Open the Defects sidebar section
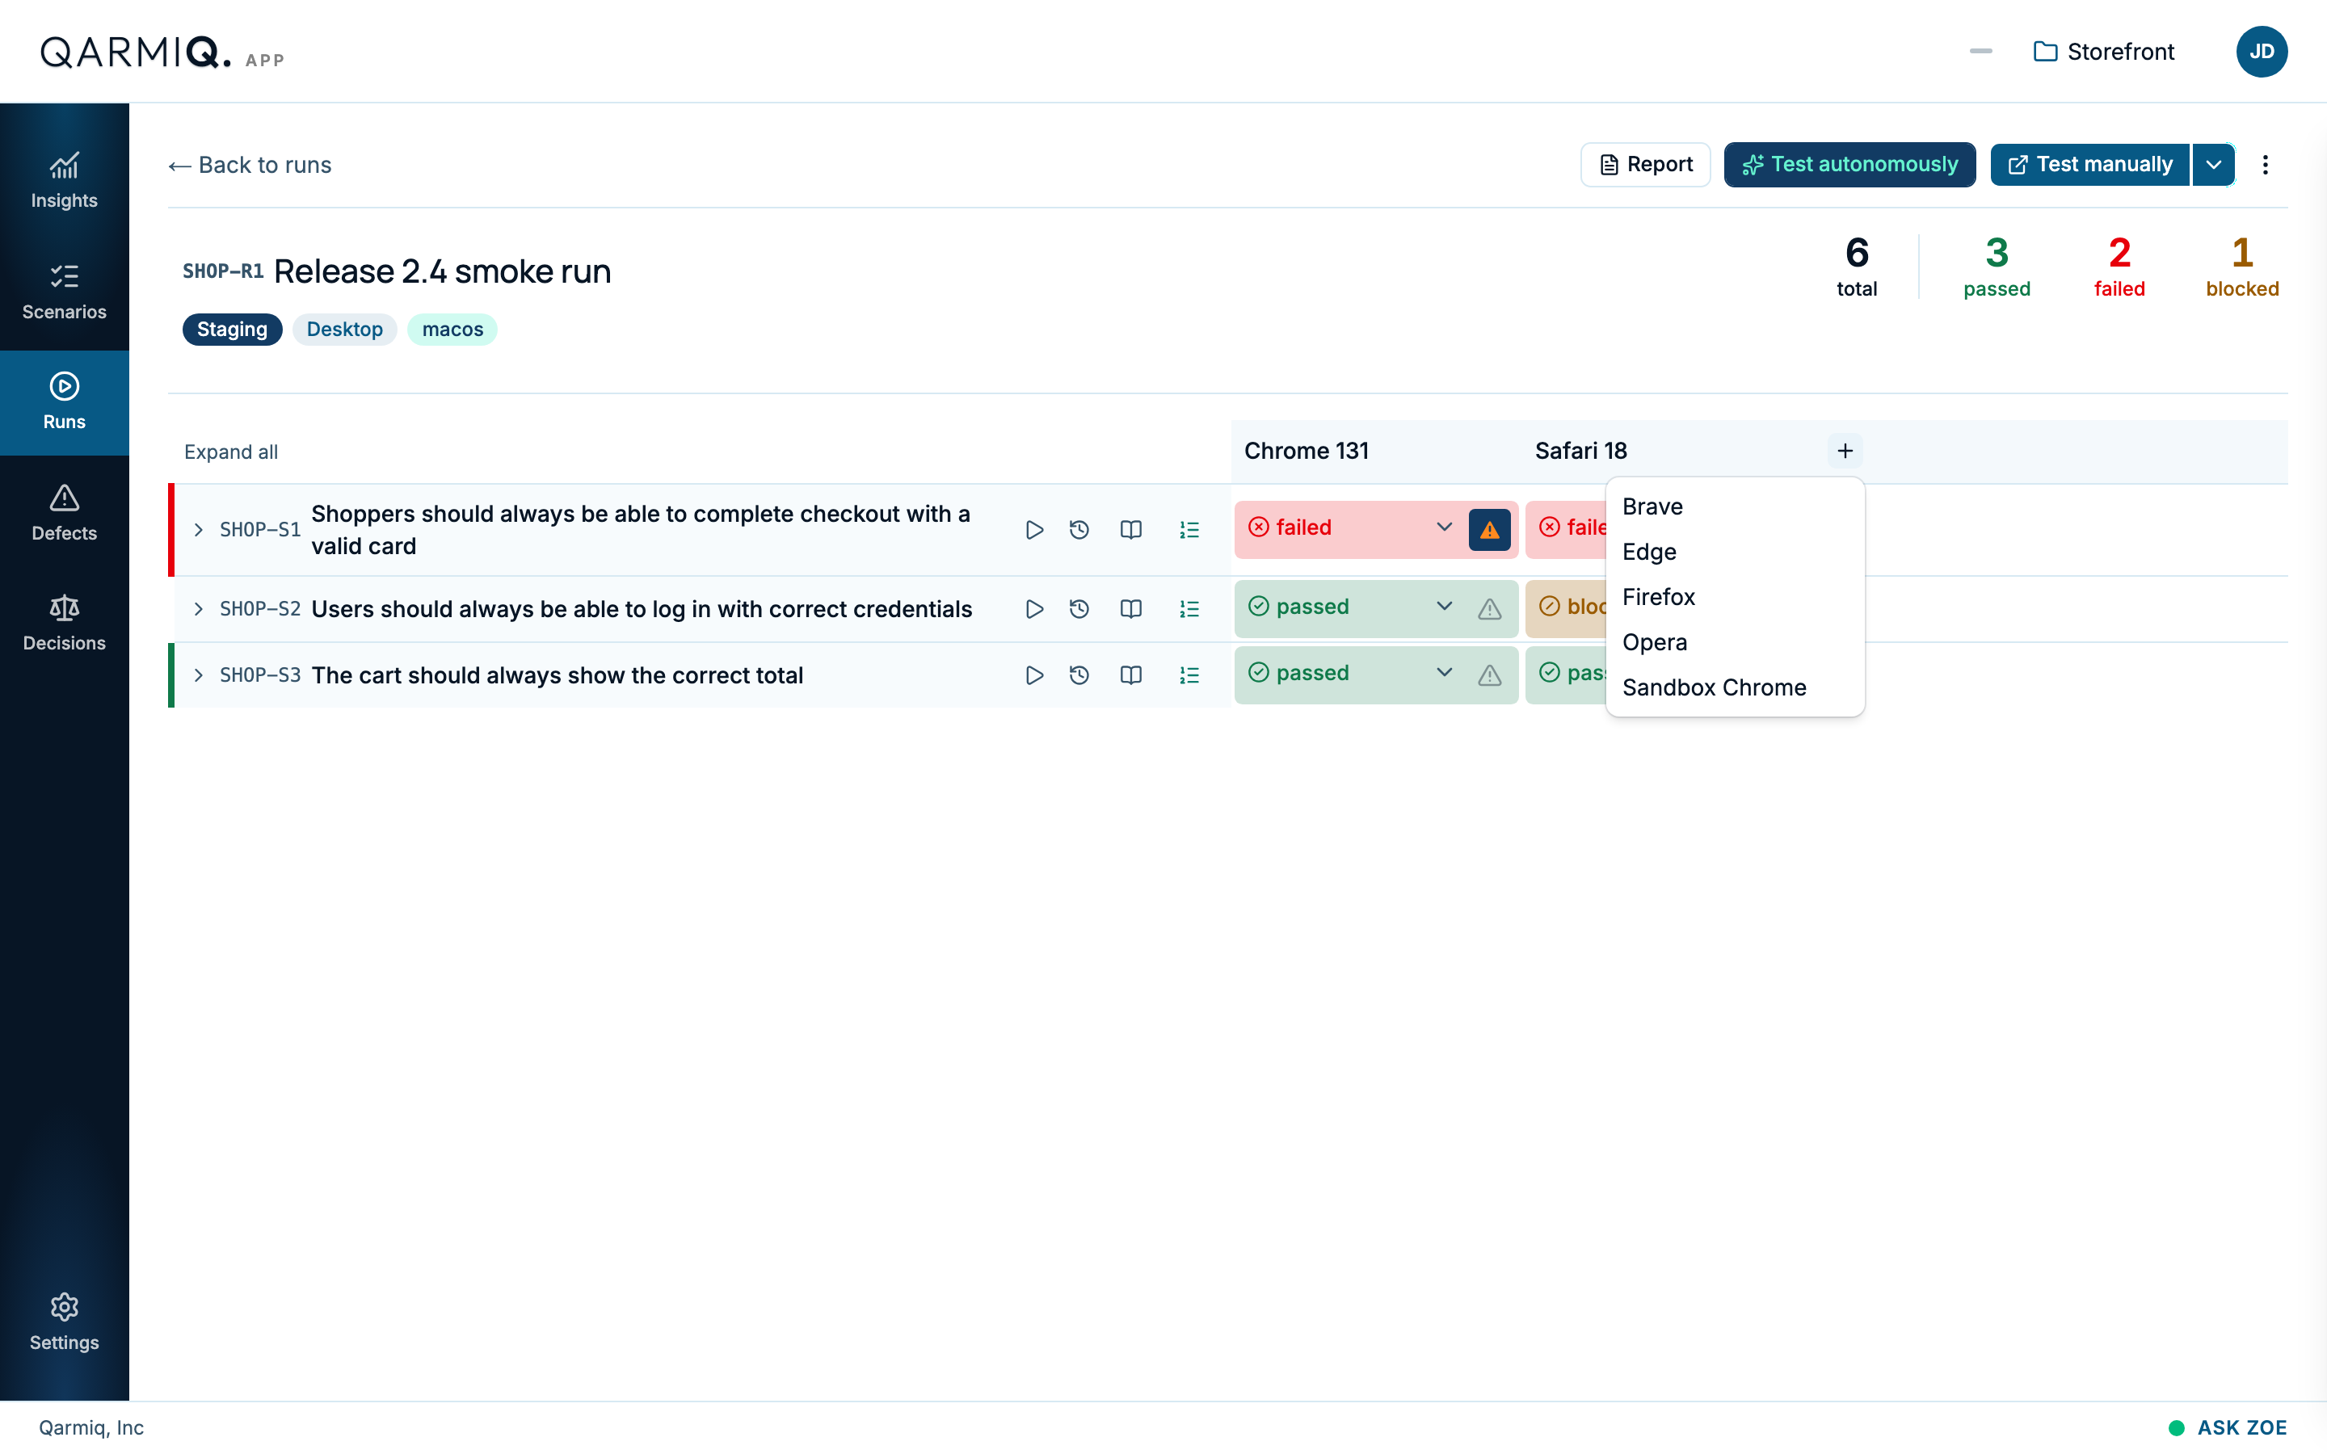 (x=65, y=514)
